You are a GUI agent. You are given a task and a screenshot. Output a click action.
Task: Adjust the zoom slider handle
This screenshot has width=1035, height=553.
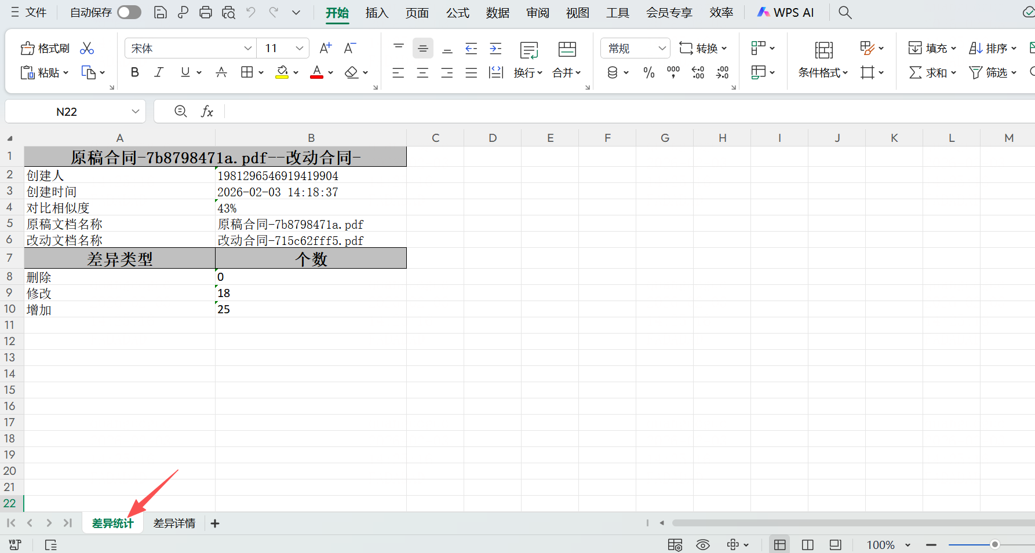[995, 545]
